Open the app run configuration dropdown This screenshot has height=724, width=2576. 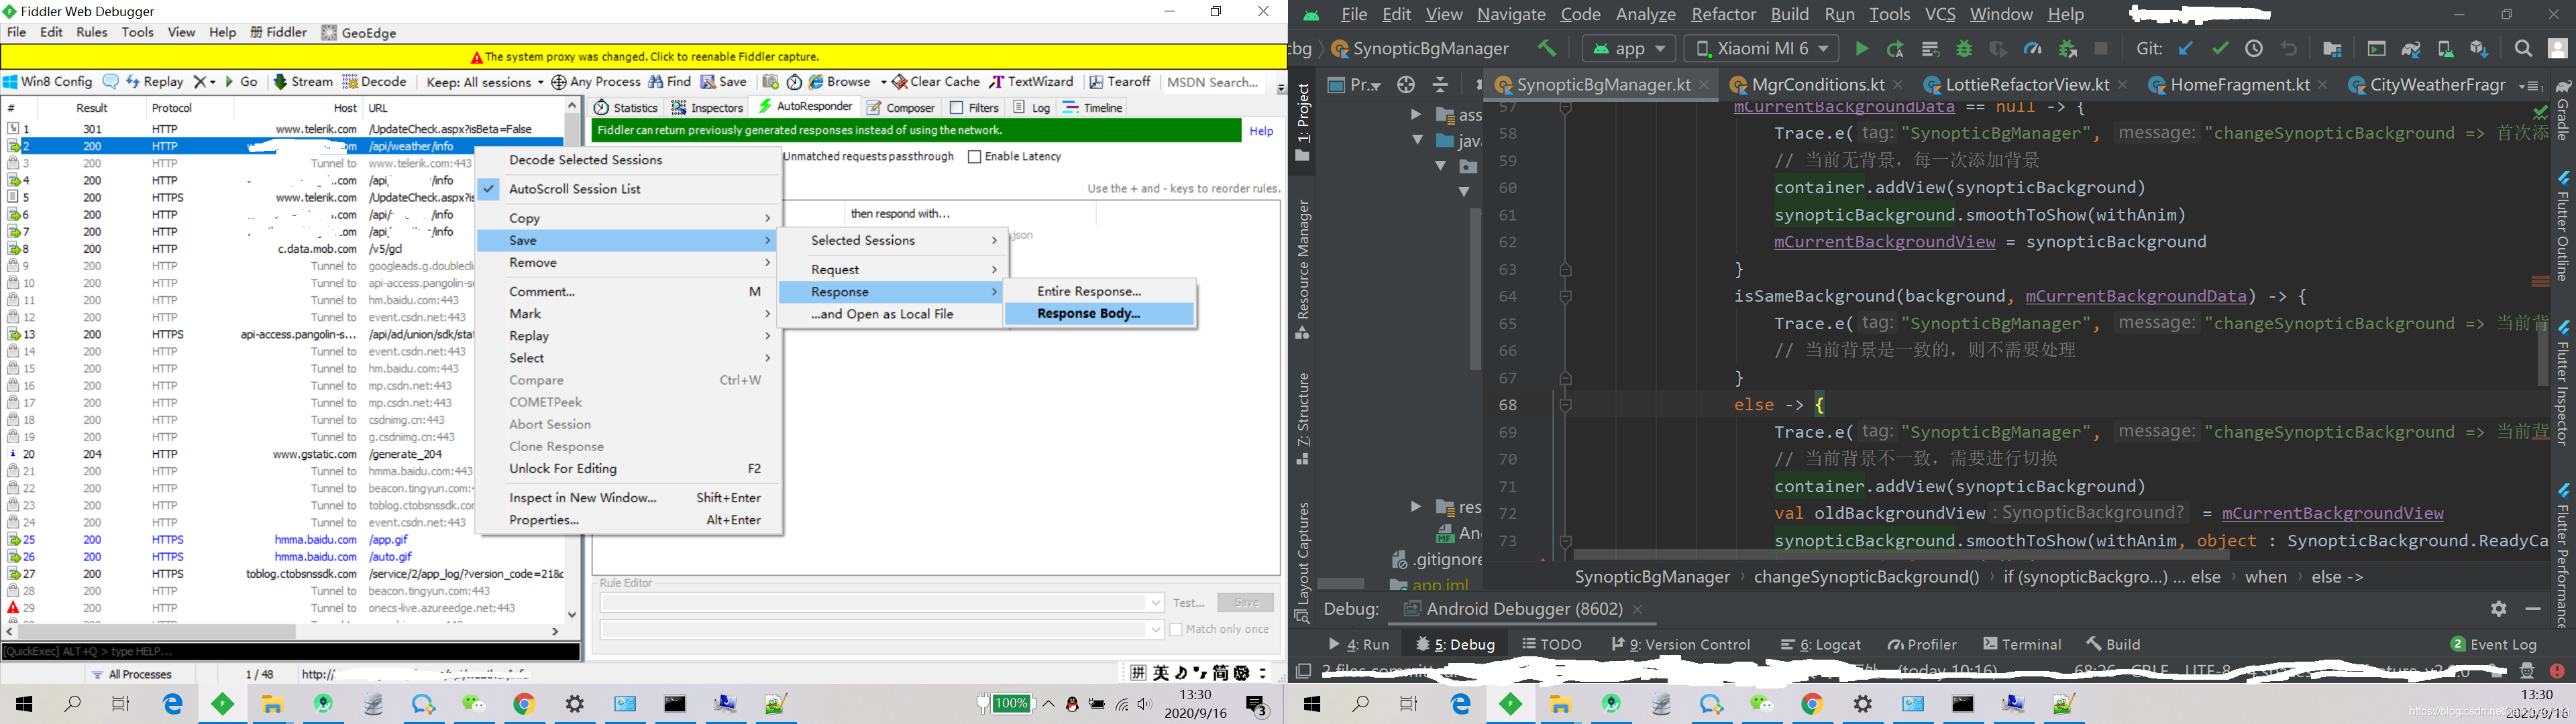coord(1629,49)
